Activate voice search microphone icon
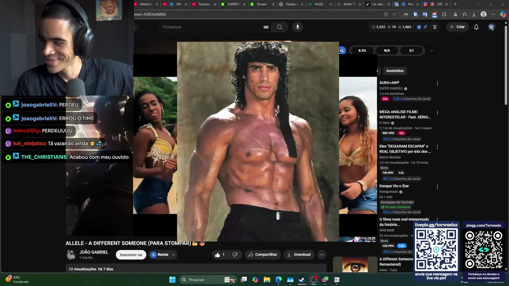The width and height of the screenshot is (509, 286). [297, 27]
